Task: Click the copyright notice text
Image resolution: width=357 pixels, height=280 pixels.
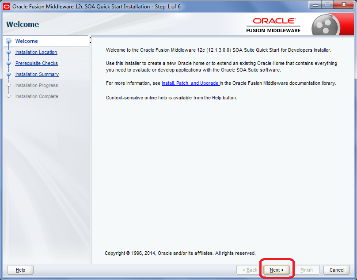Action: click(x=181, y=253)
